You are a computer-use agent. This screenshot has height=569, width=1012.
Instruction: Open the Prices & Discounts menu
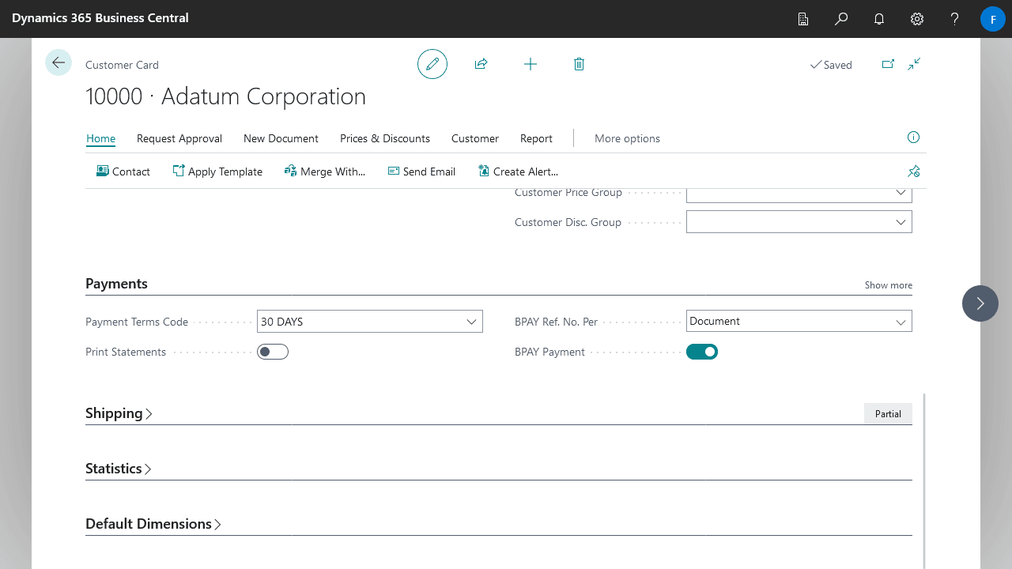click(385, 138)
